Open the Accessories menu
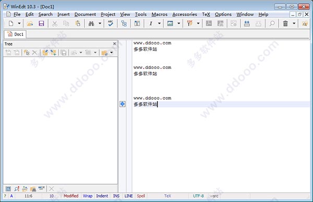 pyautogui.click(x=185, y=15)
